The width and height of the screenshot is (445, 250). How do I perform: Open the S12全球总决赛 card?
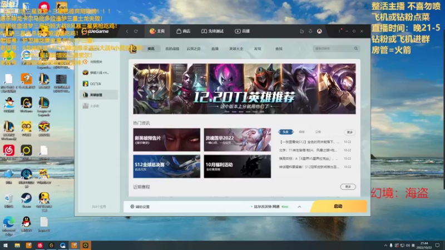166,166
